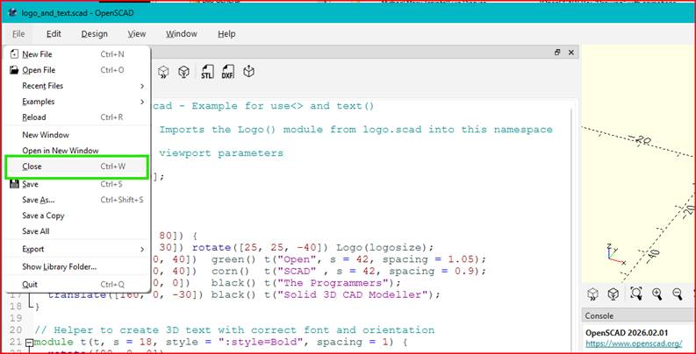
Task: Close the editor panel with its X icon
Action: pos(570,53)
